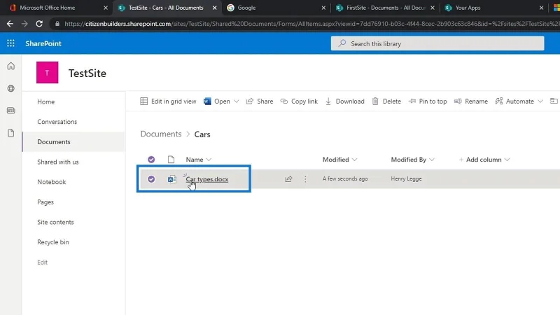Screen dimensions: 560x315
Task: Click the SharePoint brand link
Action: pos(43,43)
